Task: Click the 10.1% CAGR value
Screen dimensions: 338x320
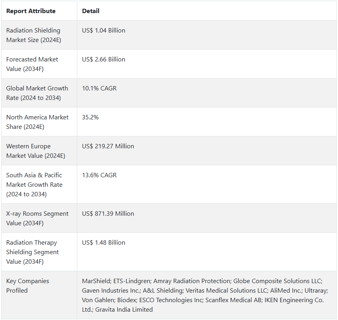Action: pyautogui.click(x=99, y=88)
